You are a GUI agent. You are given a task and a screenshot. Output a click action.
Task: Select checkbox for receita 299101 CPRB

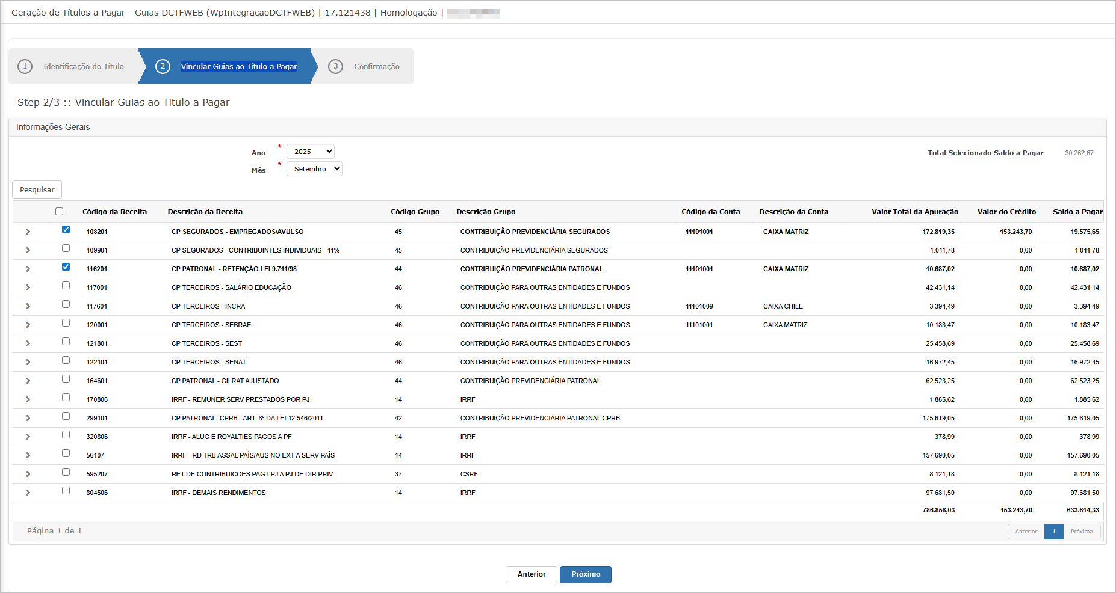(x=66, y=416)
